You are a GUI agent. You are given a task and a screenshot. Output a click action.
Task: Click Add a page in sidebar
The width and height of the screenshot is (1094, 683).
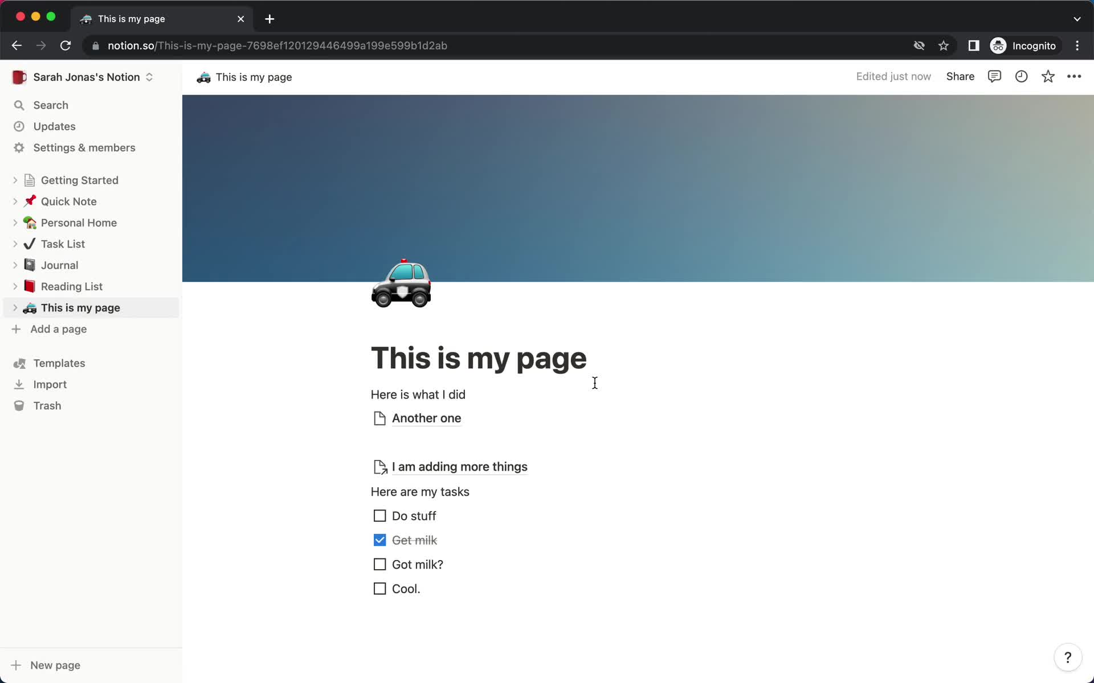[58, 329]
